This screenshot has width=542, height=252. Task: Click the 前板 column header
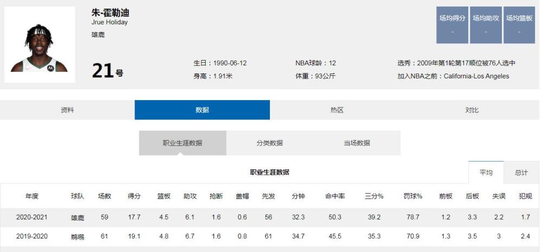(446, 196)
